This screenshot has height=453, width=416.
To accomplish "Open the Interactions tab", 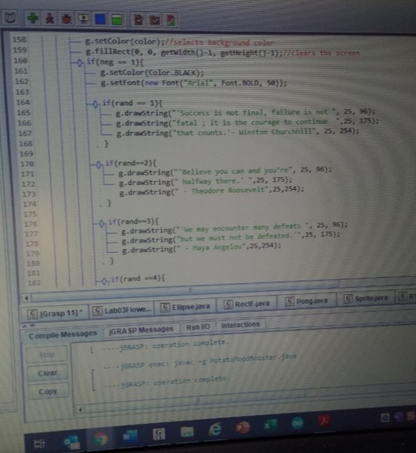I will pyautogui.click(x=240, y=325).
